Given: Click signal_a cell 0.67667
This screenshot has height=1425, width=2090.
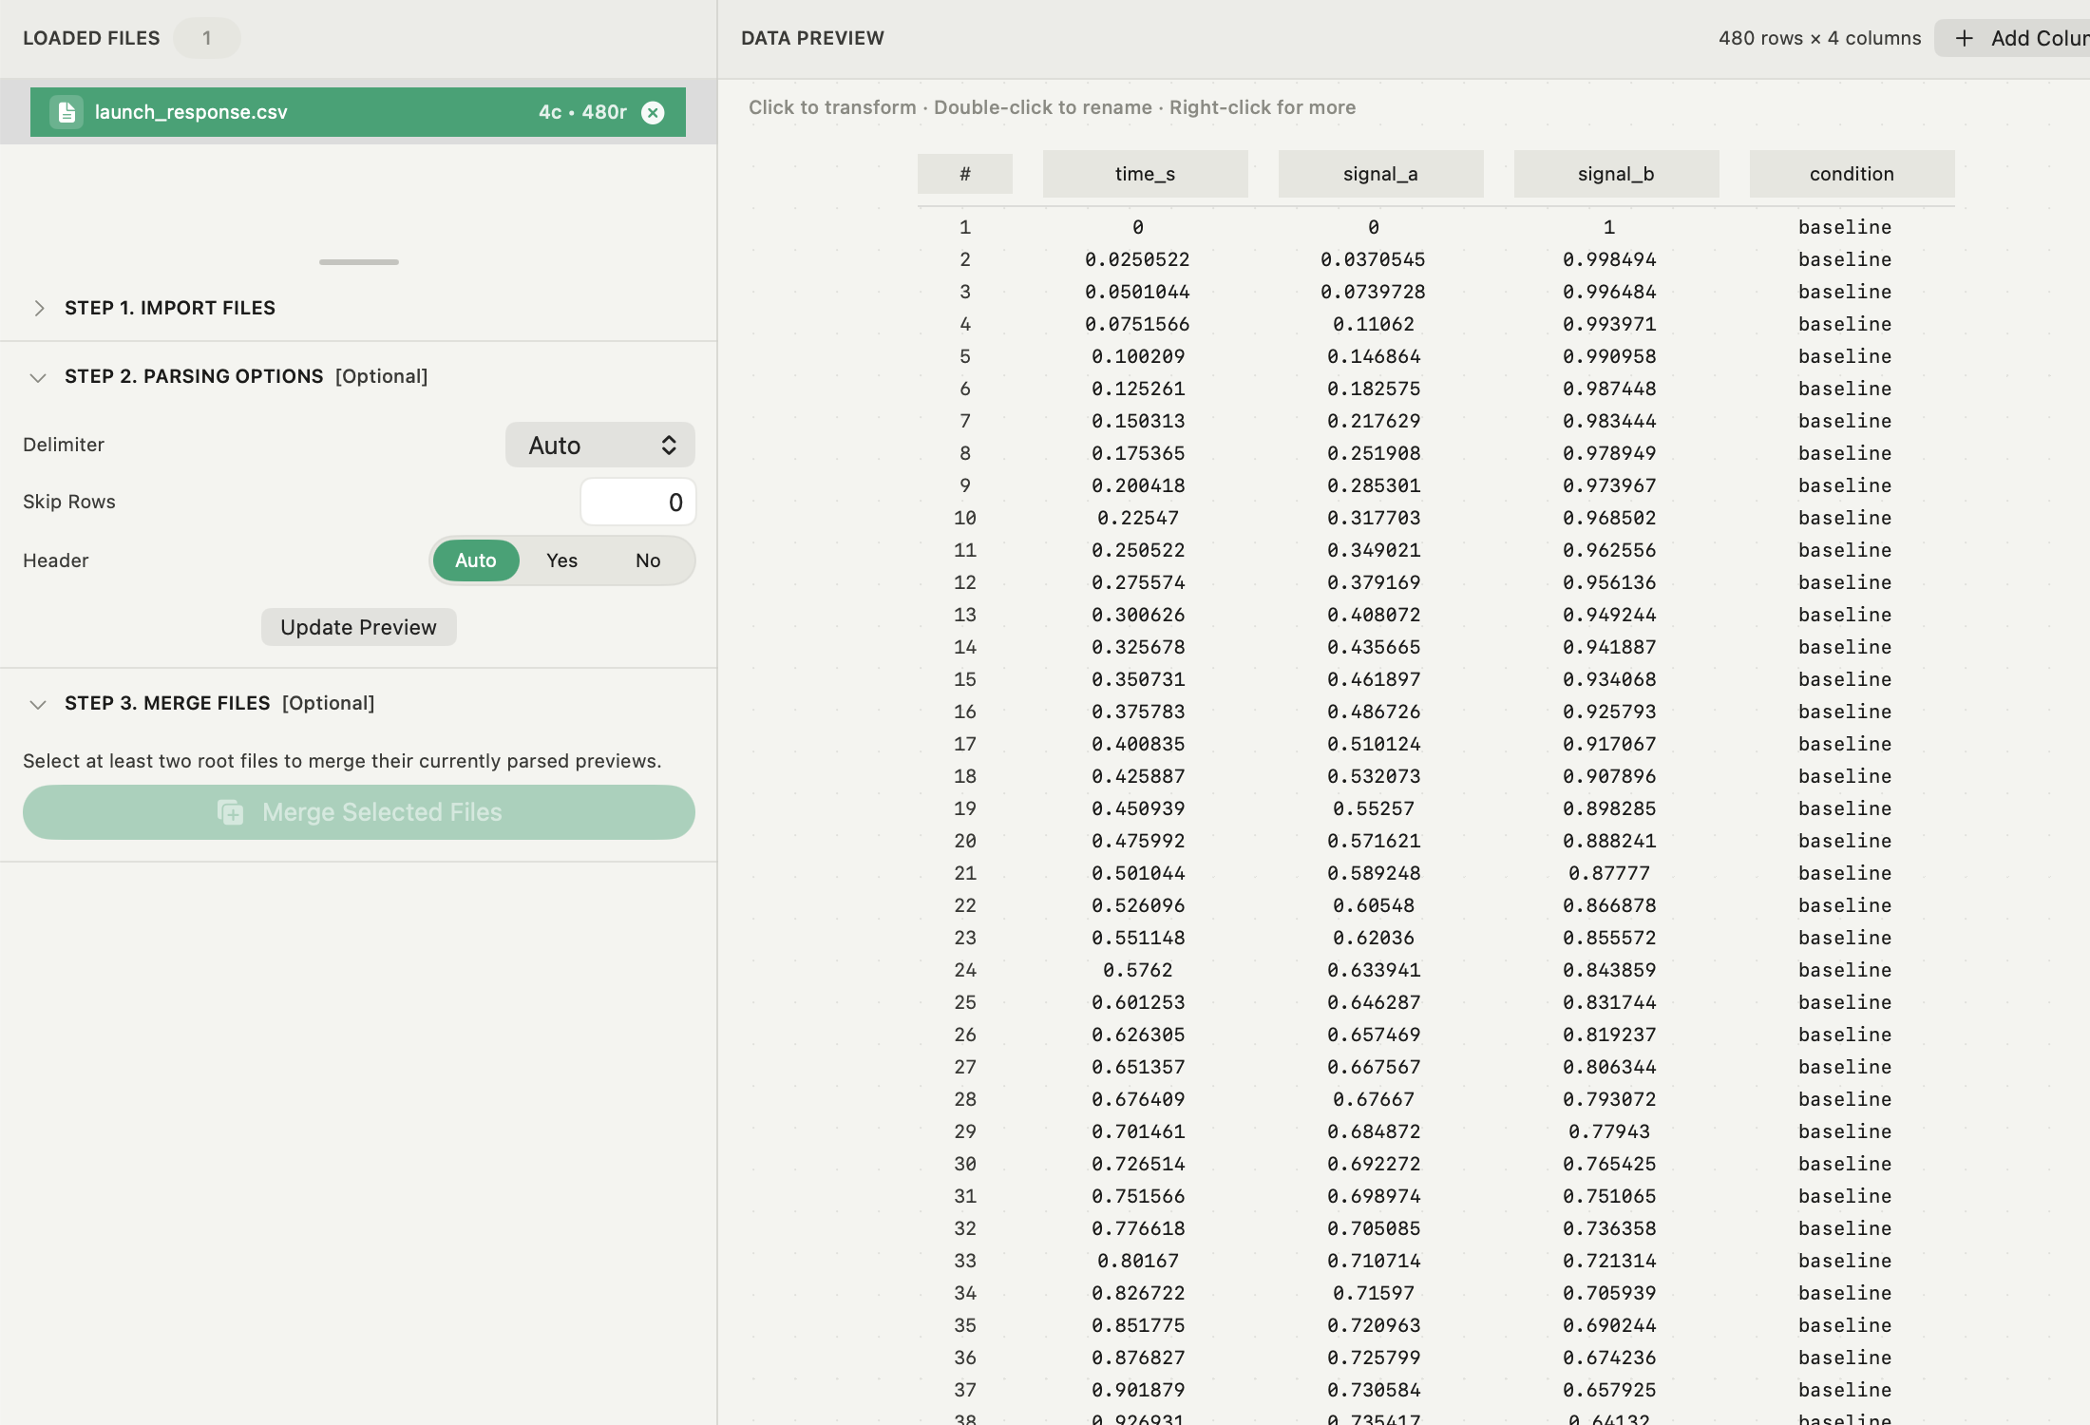Looking at the screenshot, I should (x=1374, y=1099).
